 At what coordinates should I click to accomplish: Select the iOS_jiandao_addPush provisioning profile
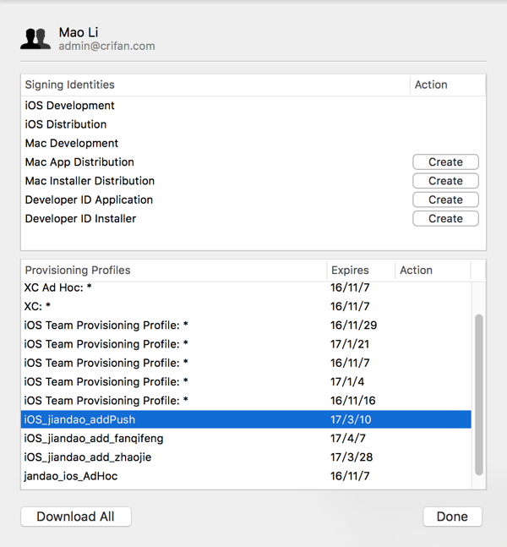(80, 419)
